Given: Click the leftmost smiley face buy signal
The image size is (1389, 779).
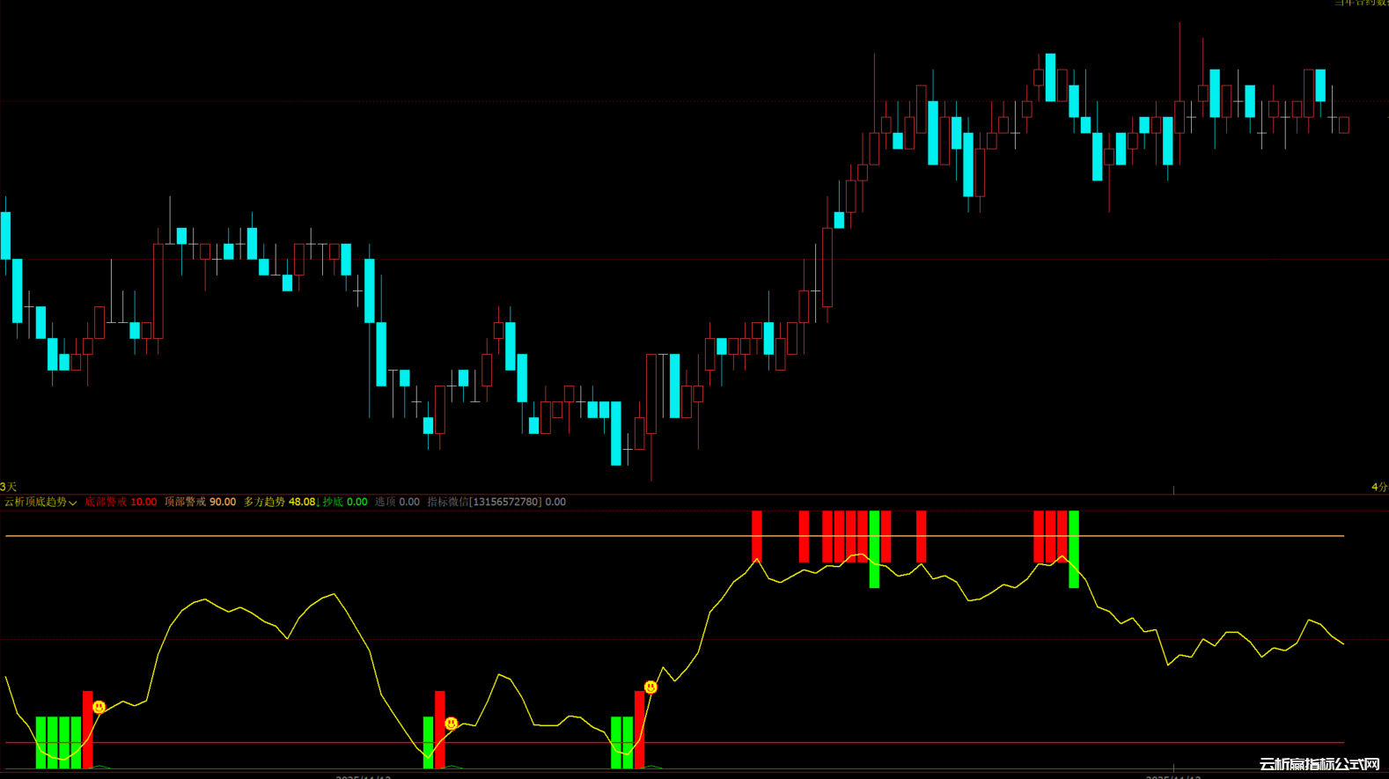Looking at the screenshot, I should 99,707.
